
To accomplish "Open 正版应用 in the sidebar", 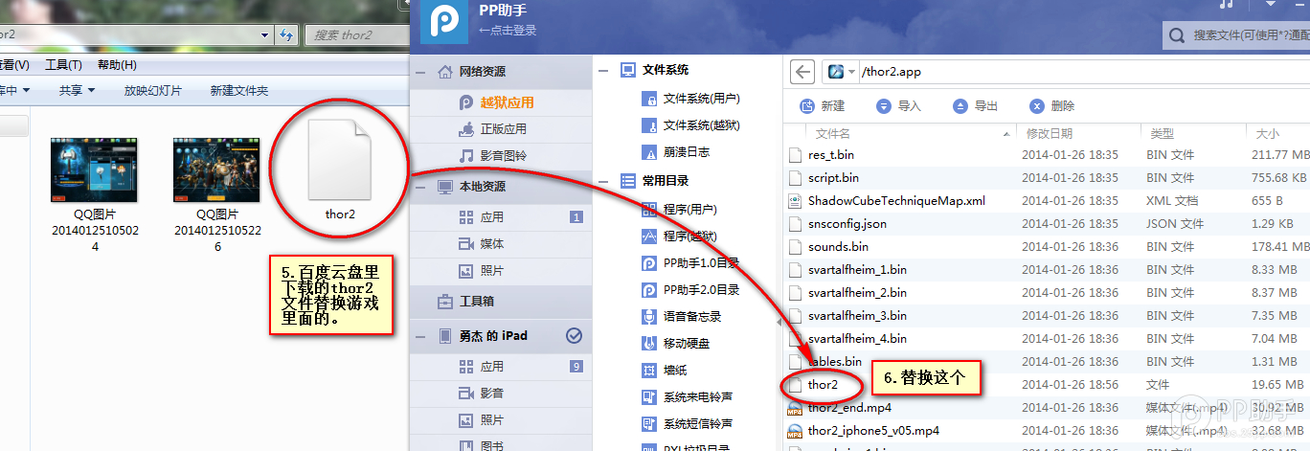I will [503, 128].
